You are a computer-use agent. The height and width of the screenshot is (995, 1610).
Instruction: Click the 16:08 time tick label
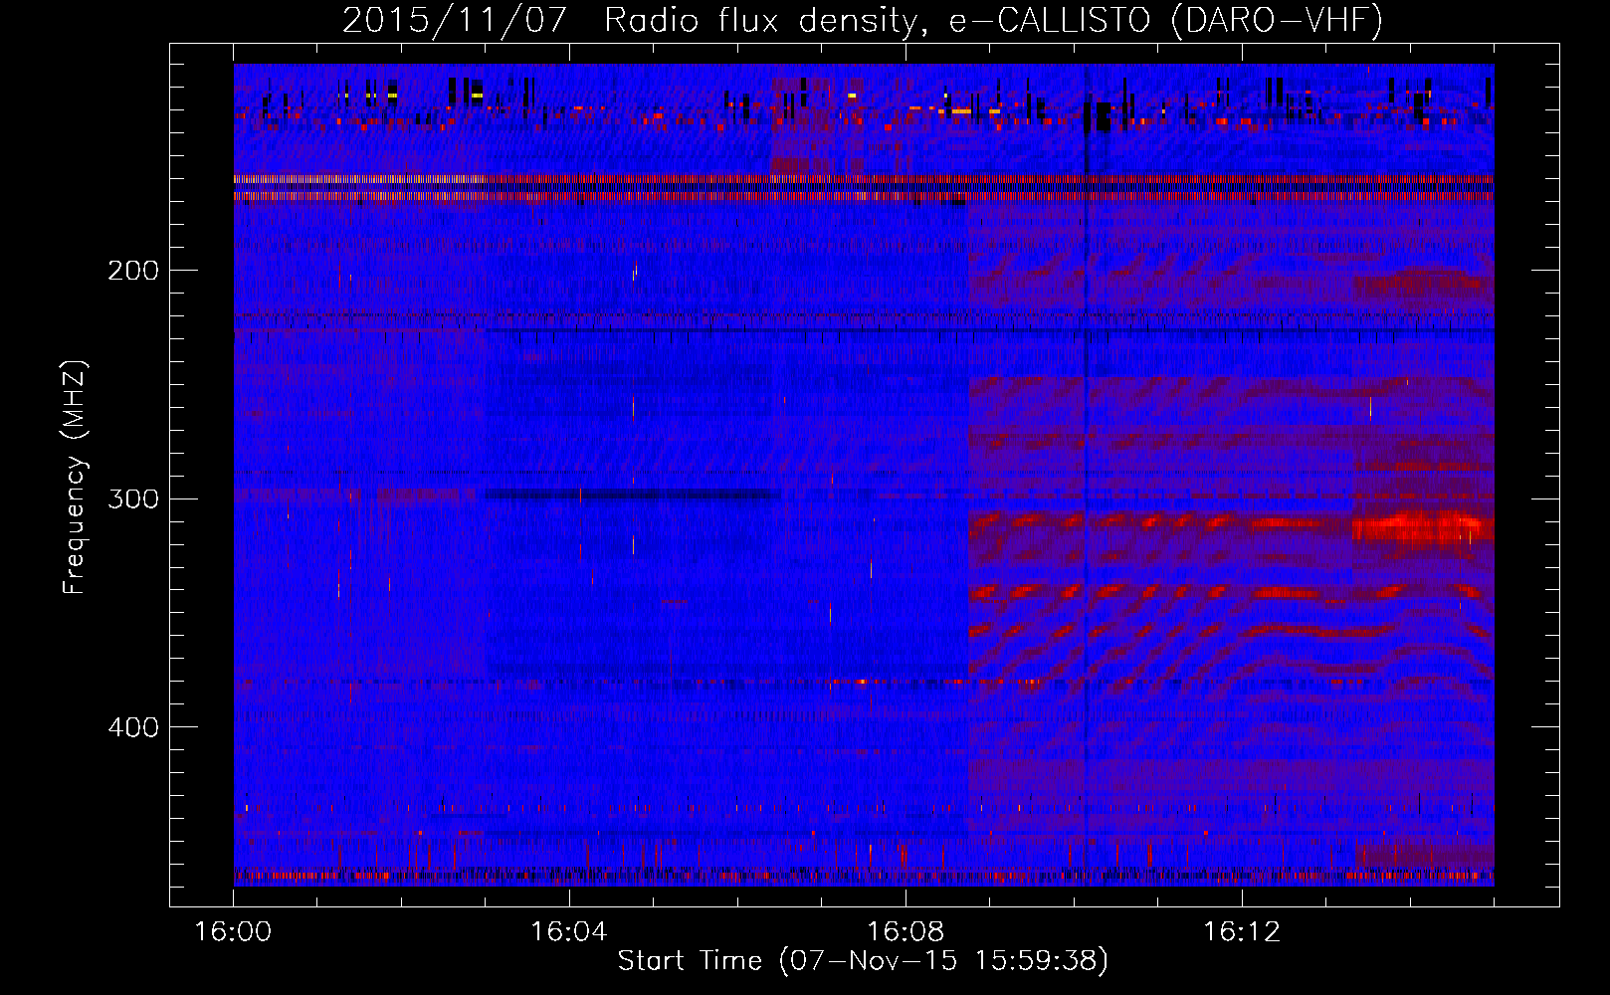[x=906, y=932]
